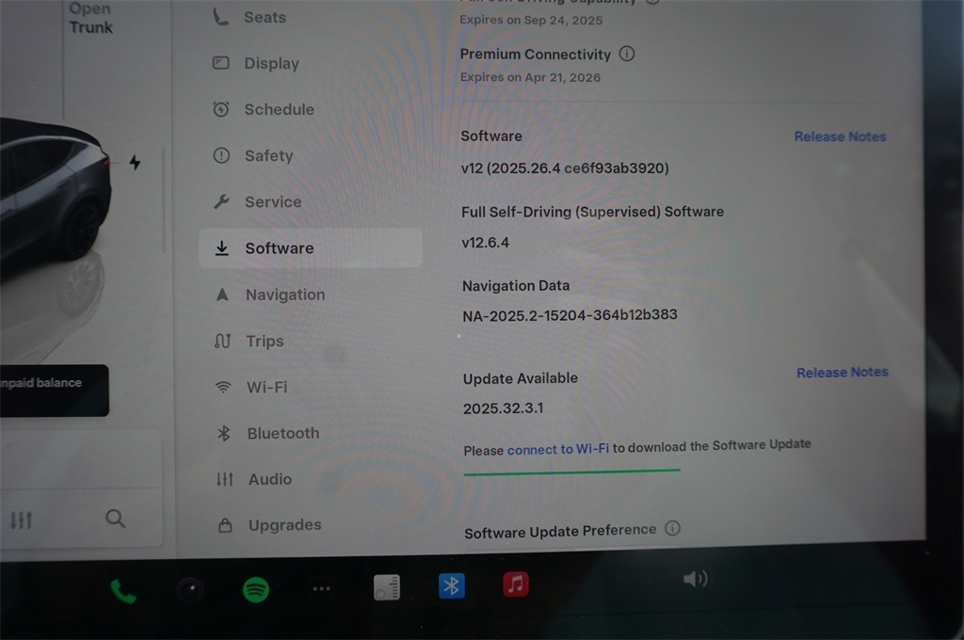Show Premium Connectivity info icon
This screenshot has height=640, width=964.
[626, 54]
